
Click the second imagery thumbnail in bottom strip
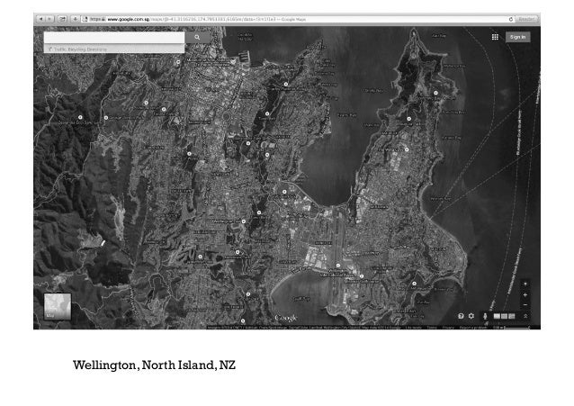coord(504,316)
